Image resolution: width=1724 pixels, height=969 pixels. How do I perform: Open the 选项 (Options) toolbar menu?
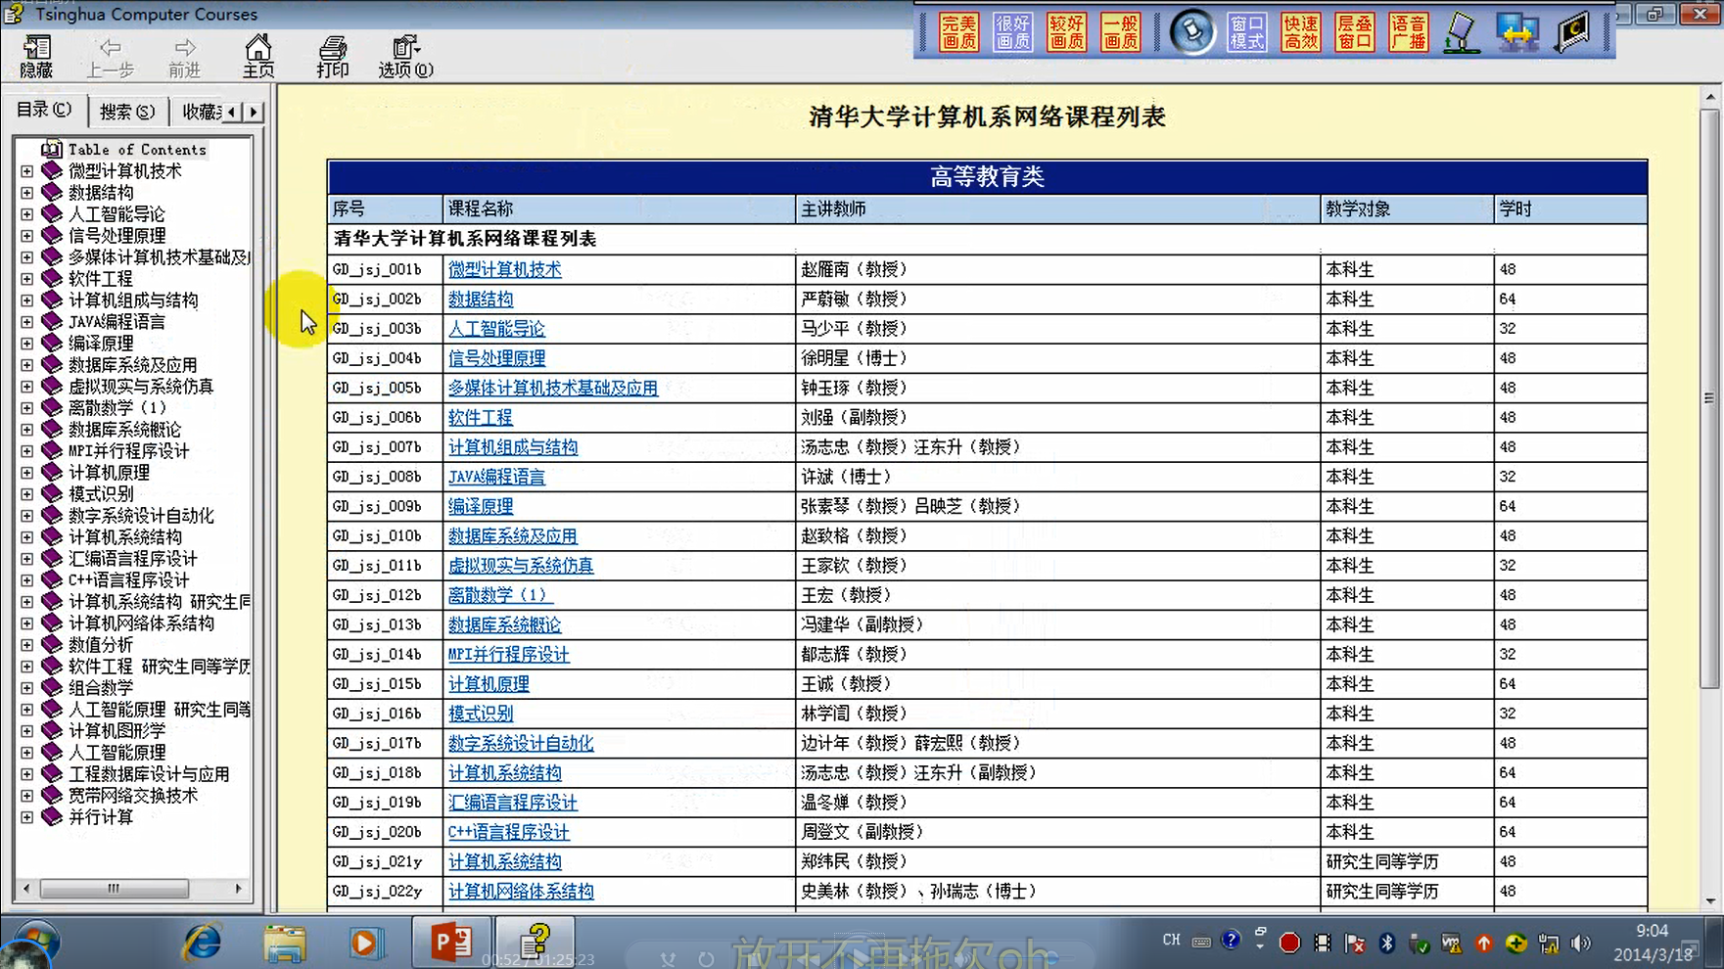(405, 57)
